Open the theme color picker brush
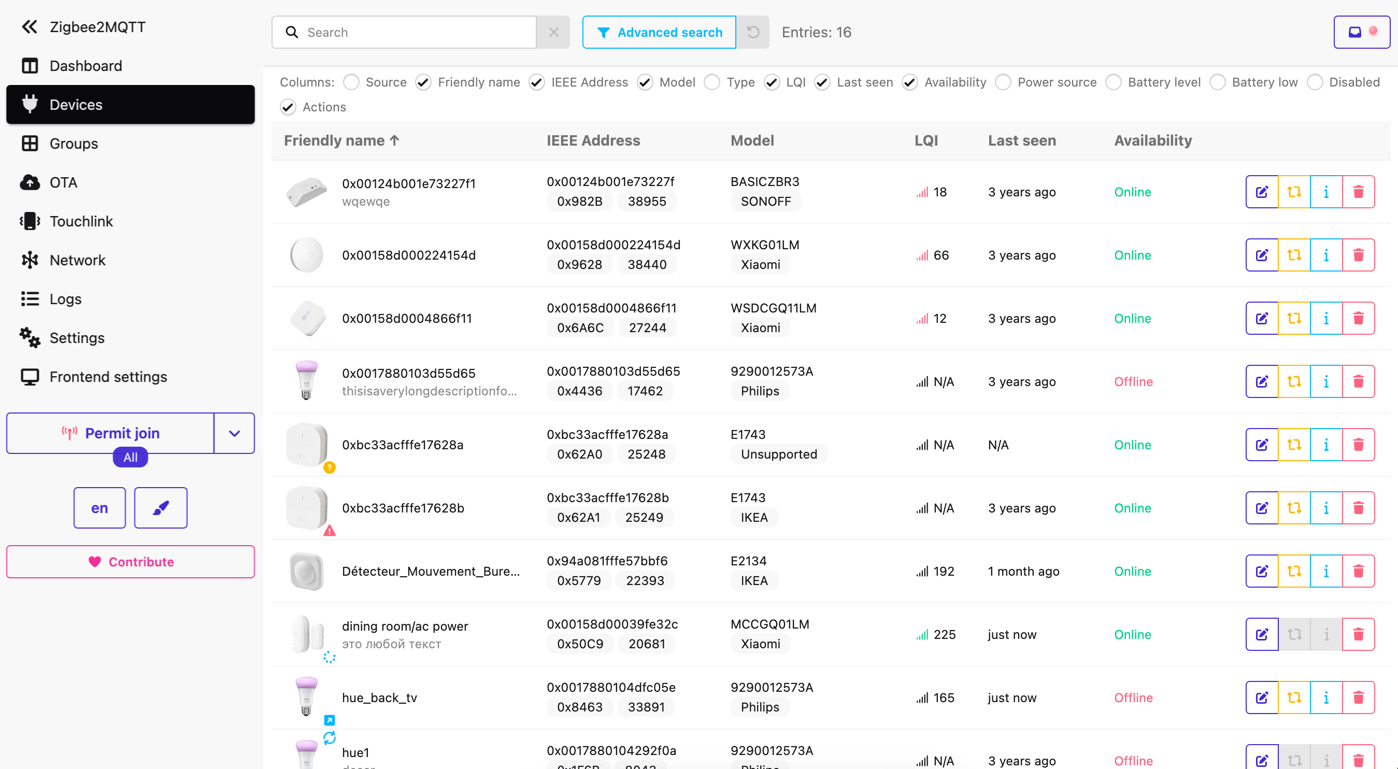 point(160,507)
